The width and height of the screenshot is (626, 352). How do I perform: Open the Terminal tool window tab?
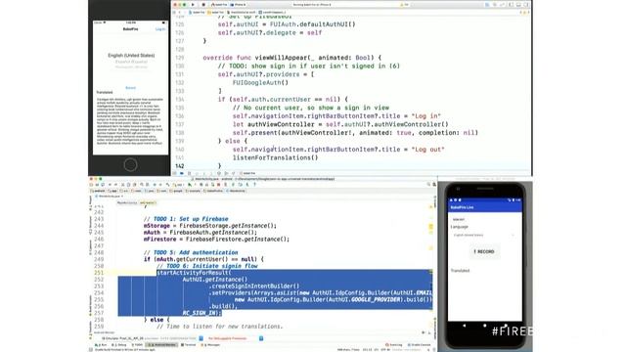click(189, 345)
